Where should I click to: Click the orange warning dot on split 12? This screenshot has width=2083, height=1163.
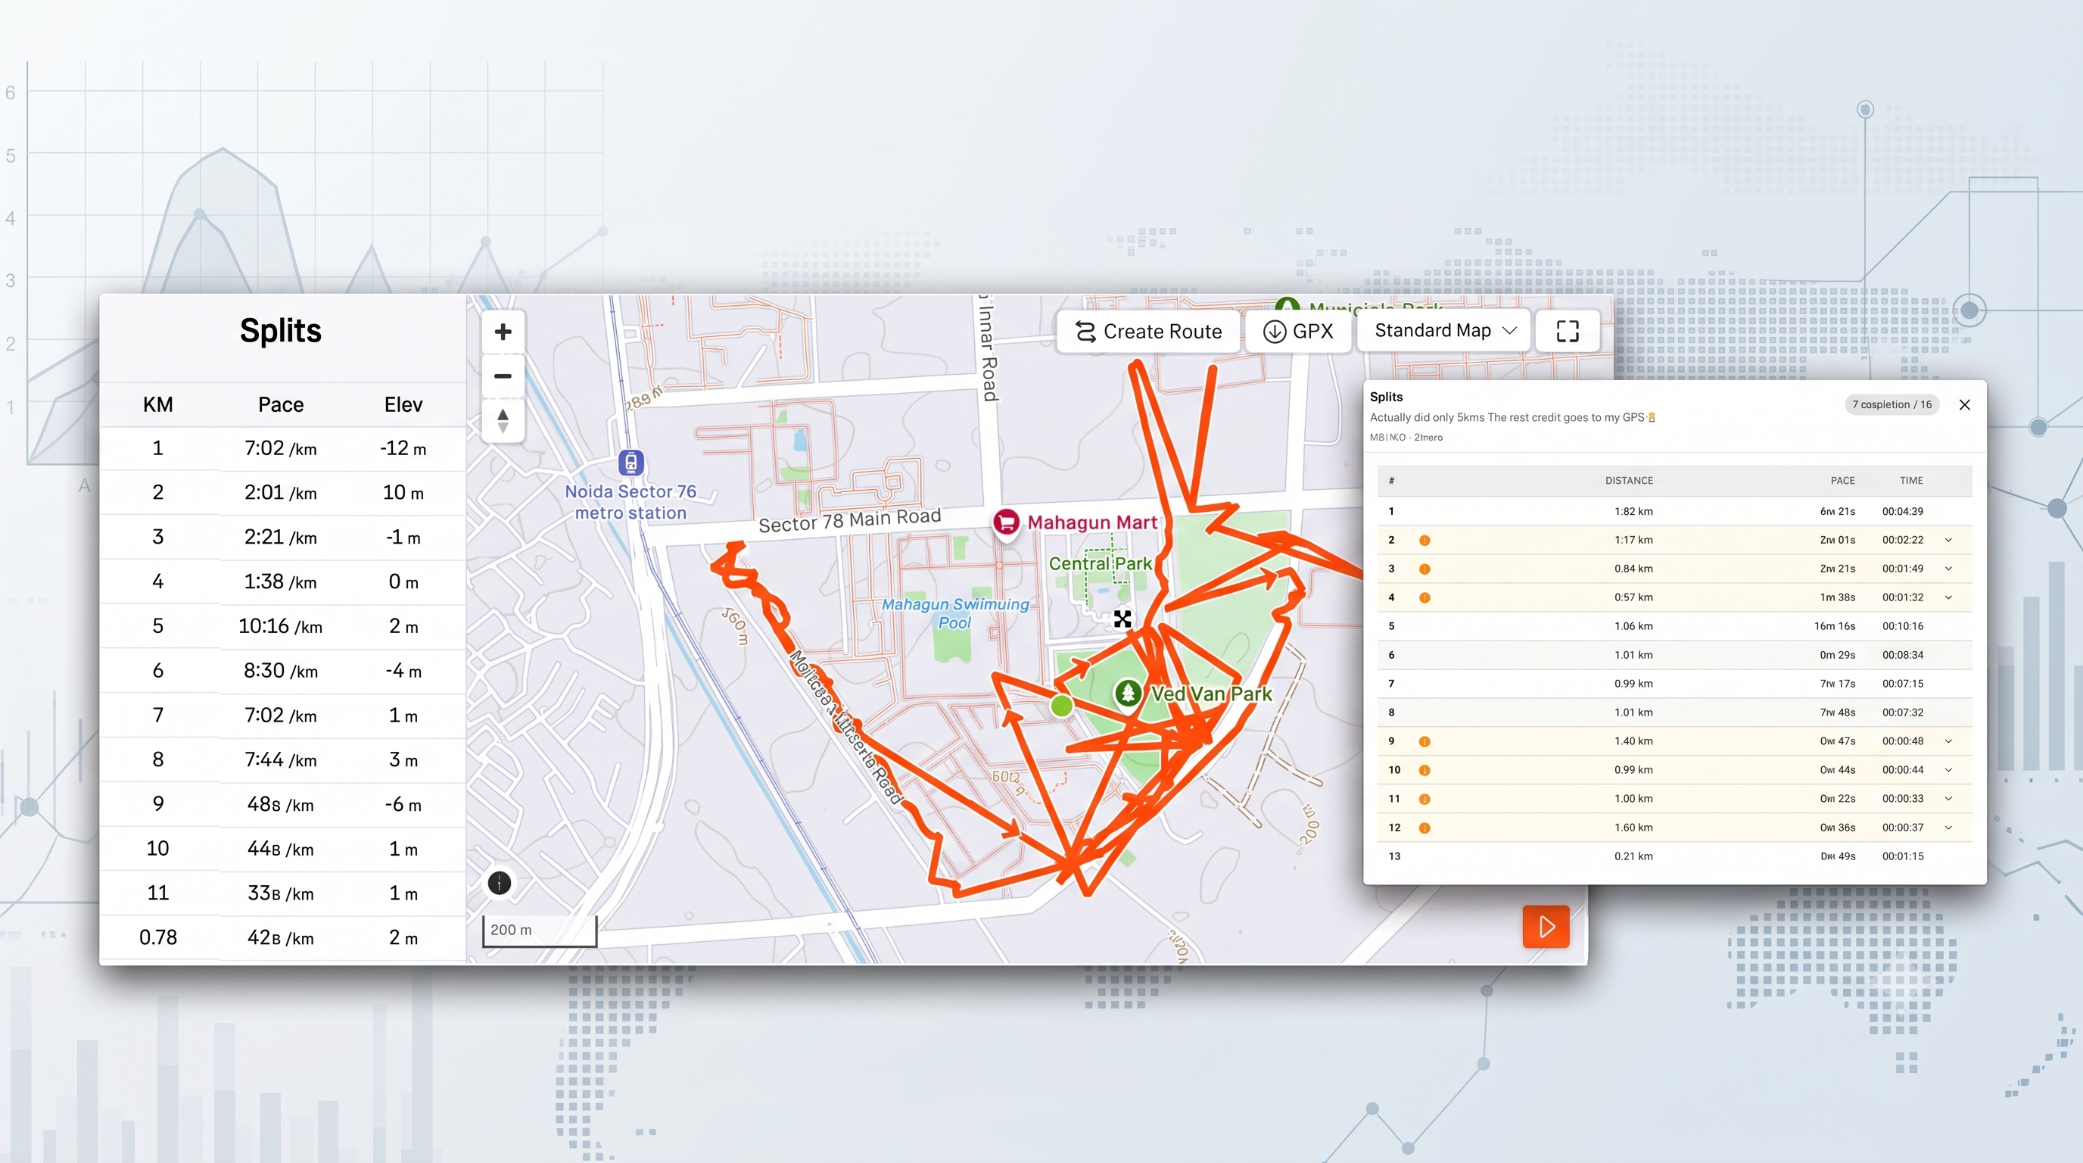point(1424,828)
